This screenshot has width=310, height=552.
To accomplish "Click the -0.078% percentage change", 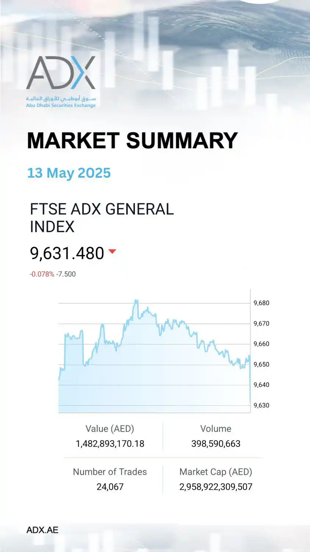I will click(42, 274).
